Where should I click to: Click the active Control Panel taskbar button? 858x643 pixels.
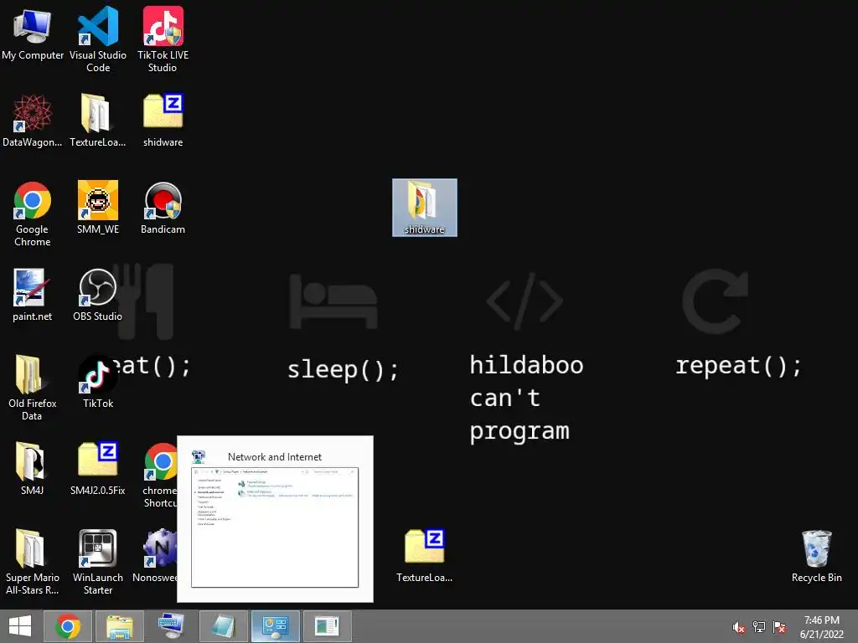(x=275, y=626)
